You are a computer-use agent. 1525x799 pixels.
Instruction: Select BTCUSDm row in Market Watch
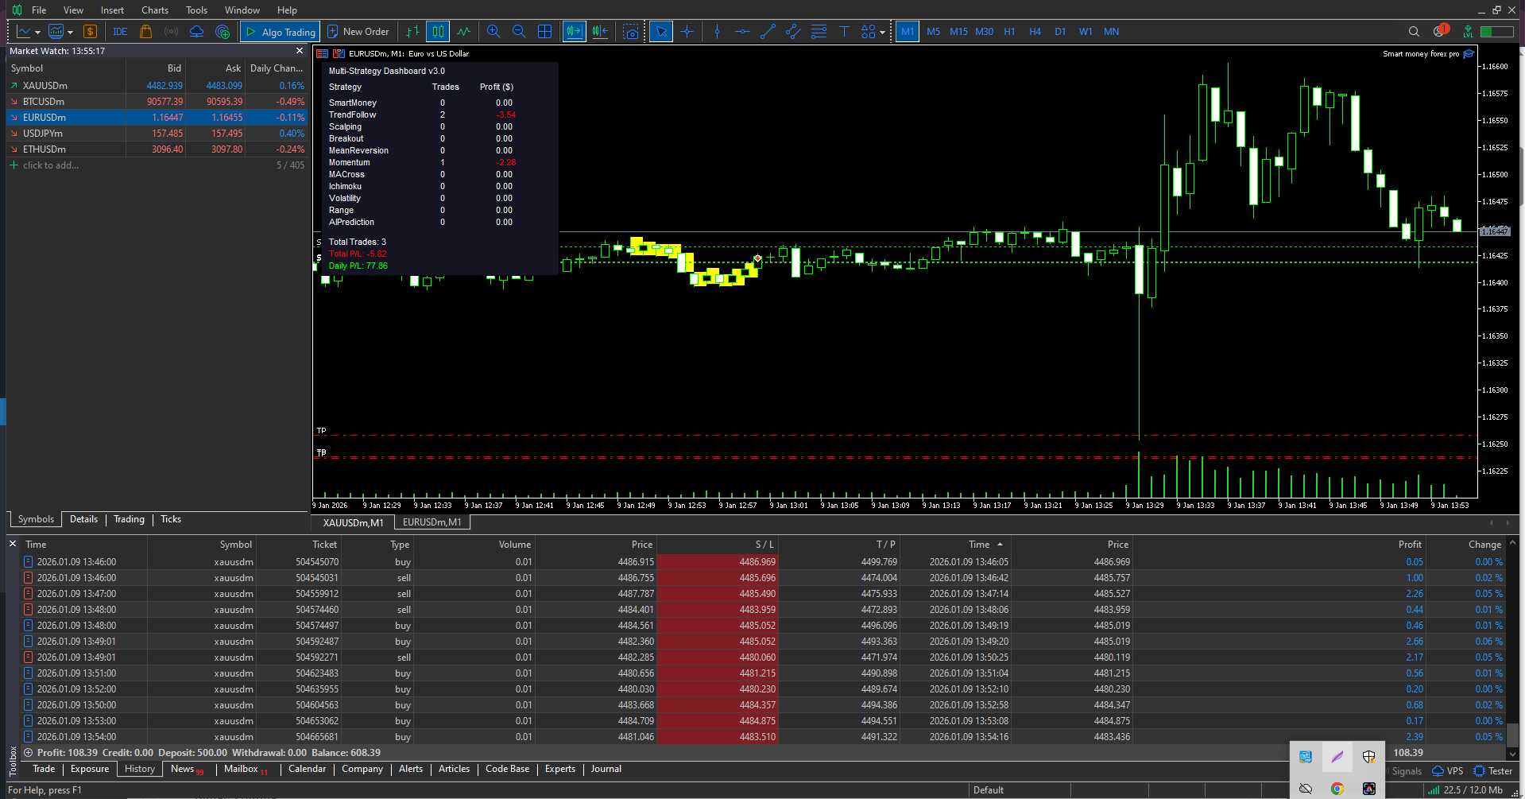44,102
